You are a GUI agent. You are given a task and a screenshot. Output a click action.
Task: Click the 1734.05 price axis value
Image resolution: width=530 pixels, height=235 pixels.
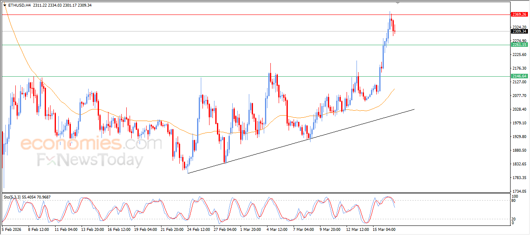click(519, 191)
